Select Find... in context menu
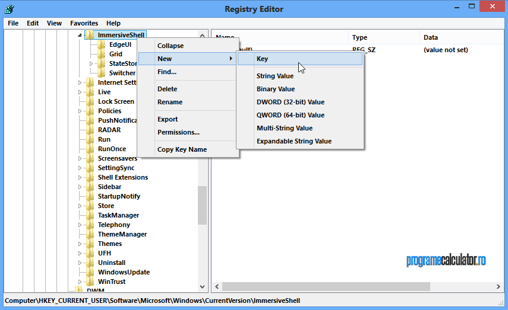This screenshot has height=310, width=508. 188,72
